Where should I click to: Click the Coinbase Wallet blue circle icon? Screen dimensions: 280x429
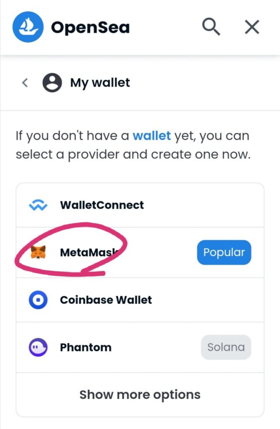coord(38,300)
